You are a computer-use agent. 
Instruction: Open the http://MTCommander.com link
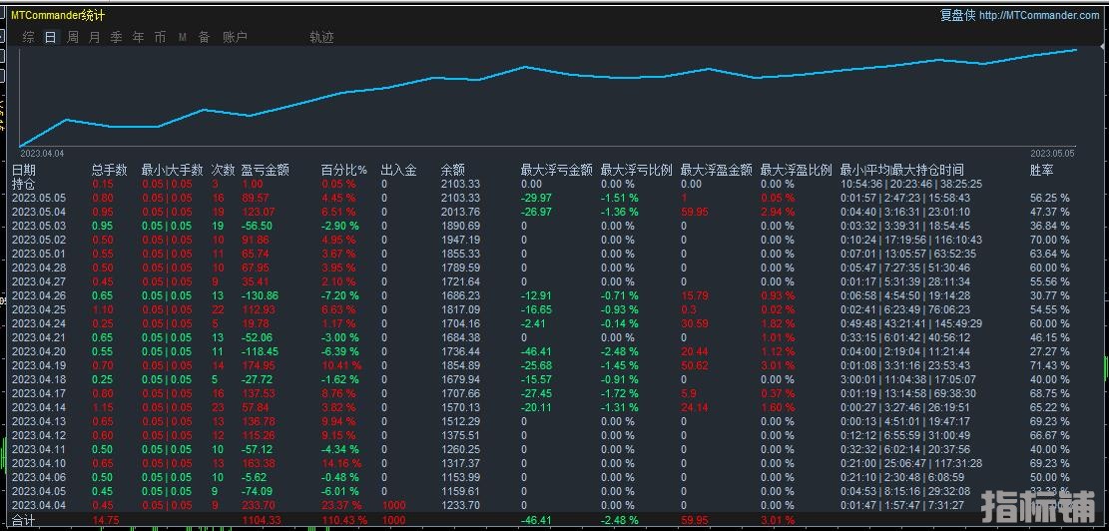(x=1039, y=15)
